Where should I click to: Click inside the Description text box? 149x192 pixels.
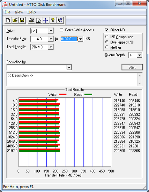72,79
